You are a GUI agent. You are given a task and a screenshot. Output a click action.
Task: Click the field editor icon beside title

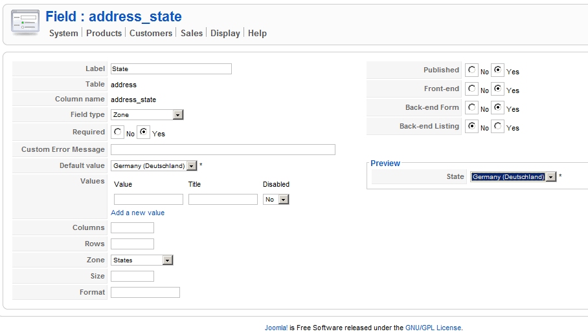25,23
